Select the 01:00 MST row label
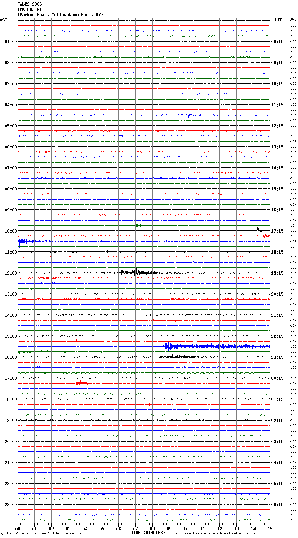Screen dimensions: 298x538 click(11, 42)
